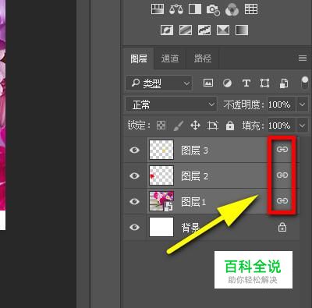
Task: Select the 图层 1 layer name
Action: click(x=193, y=202)
